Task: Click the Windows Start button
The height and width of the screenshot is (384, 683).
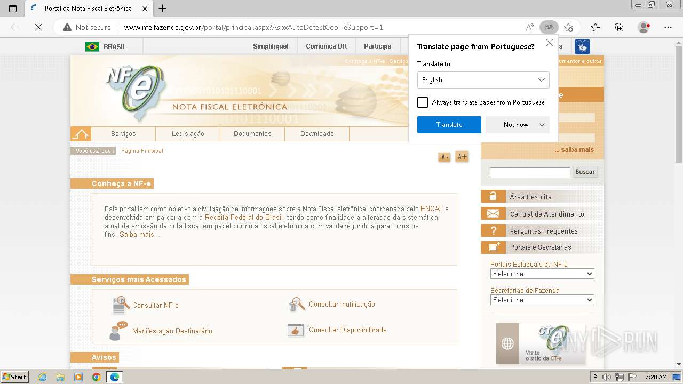Action: (15, 377)
